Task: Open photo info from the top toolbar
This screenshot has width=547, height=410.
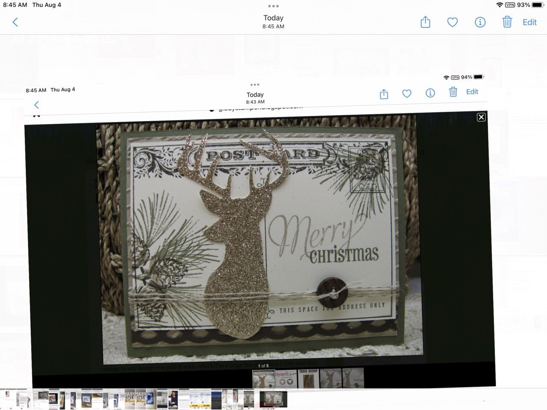Action: tap(480, 22)
